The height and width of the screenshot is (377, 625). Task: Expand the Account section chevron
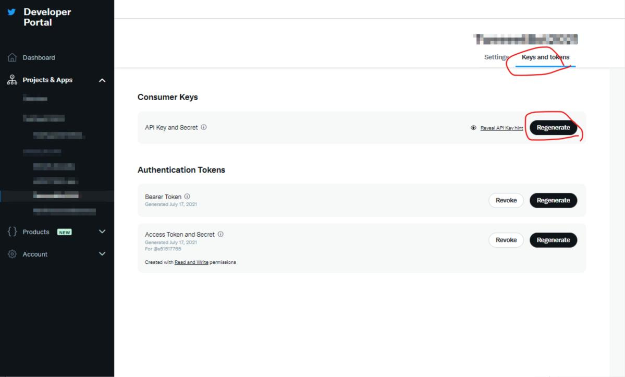[102, 254]
